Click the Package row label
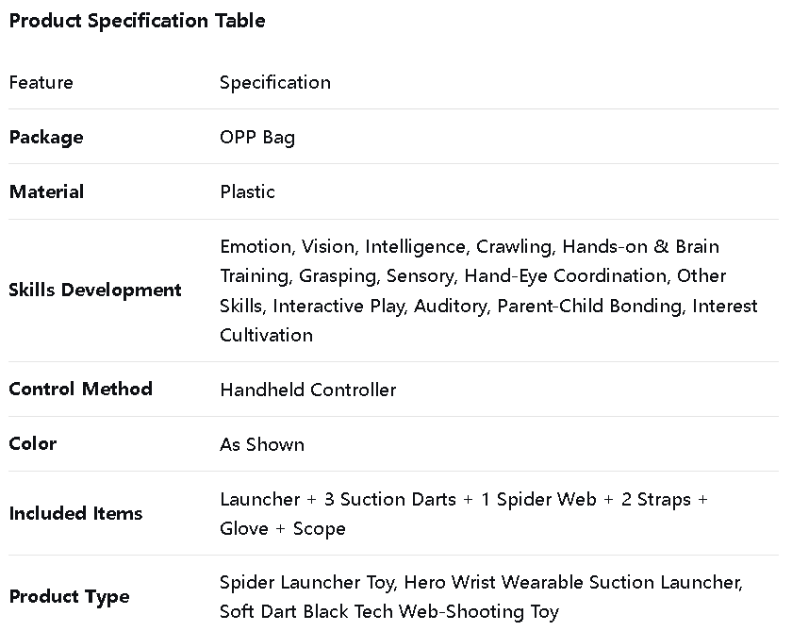The height and width of the screenshot is (631, 792). 46,137
